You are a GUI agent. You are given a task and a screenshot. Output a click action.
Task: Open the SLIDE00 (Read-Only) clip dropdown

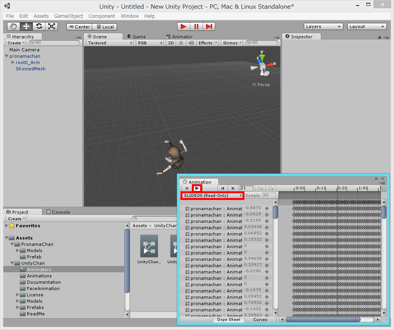212,195
